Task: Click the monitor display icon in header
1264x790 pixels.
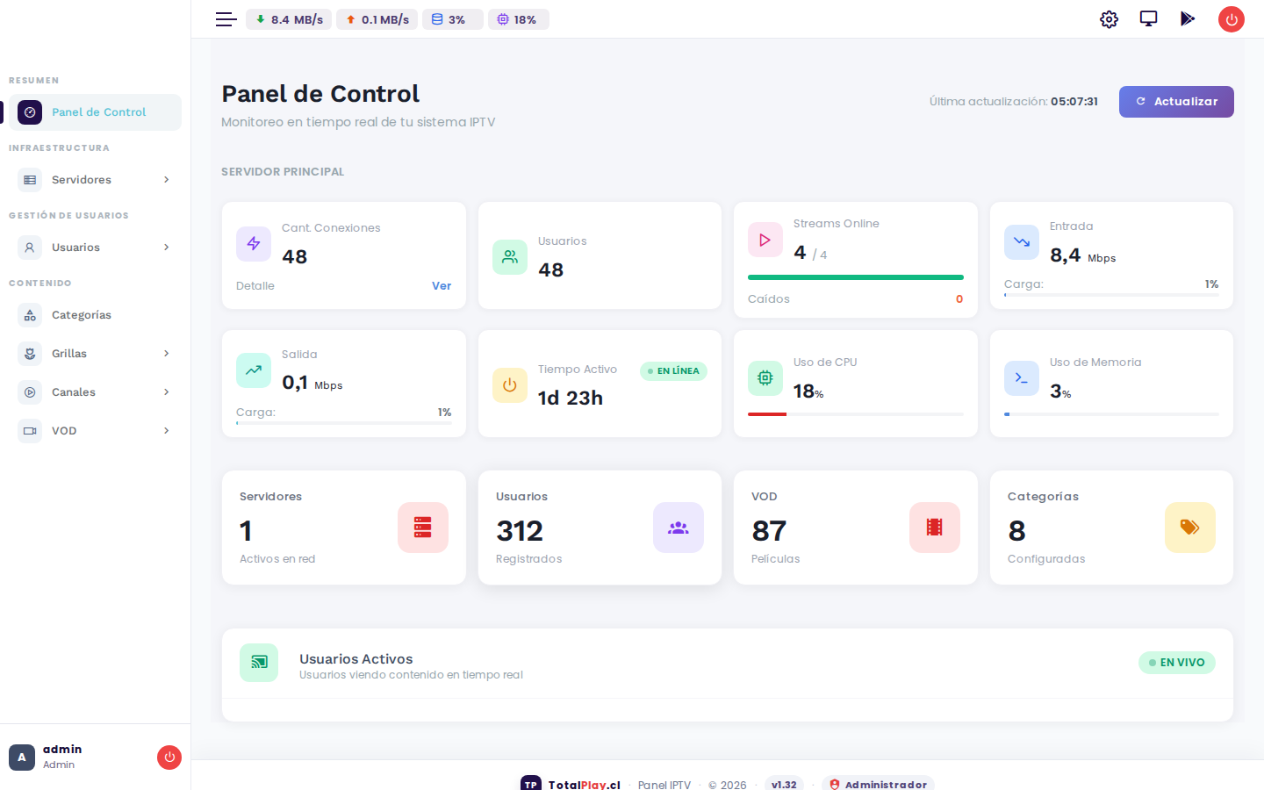Action: click(x=1148, y=18)
